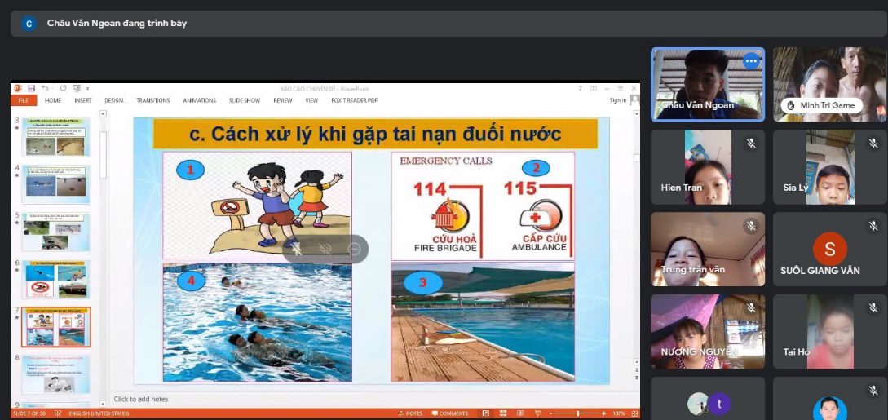
Task: Open the ANIMATIONS ribbon tab
Action: 199,101
